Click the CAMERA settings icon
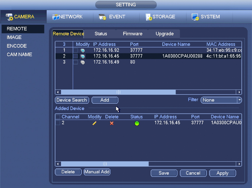 click(9, 17)
